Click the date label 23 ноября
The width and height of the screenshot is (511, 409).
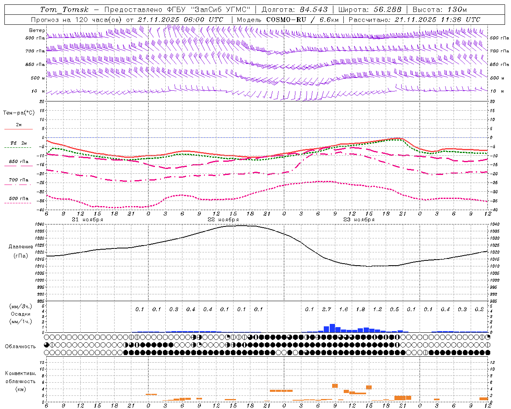(x=359, y=220)
